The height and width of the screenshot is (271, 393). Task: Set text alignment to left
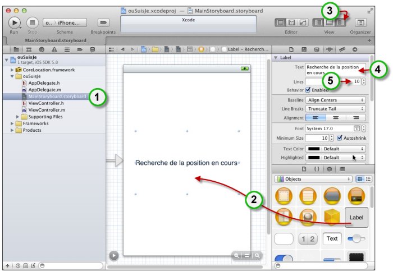click(316, 117)
